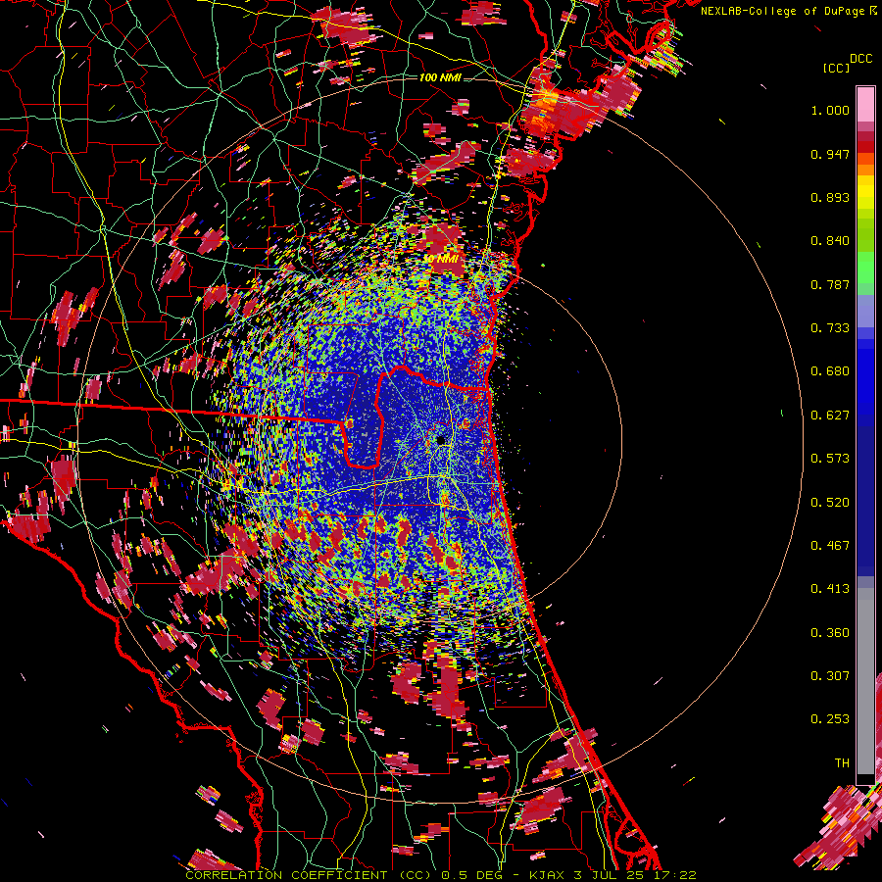Click the 0.680 scale value
Image resolution: width=882 pixels, height=882 pixels.
830,371
